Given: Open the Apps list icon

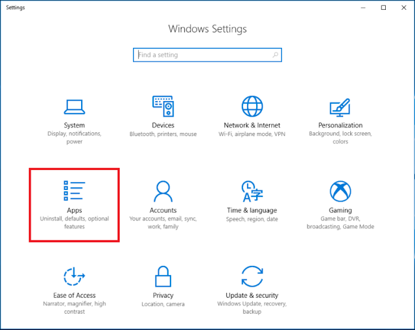Looking at the screenshot, I should coord(75,191).
